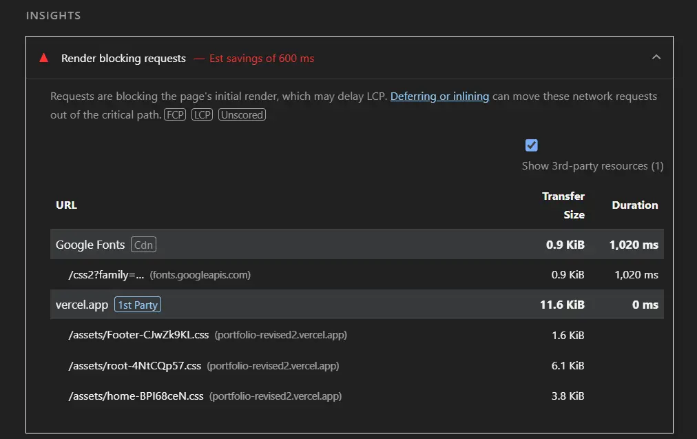Click the Duration column header
The height and width of the screenshot is (439, 697).
point(635,205)
